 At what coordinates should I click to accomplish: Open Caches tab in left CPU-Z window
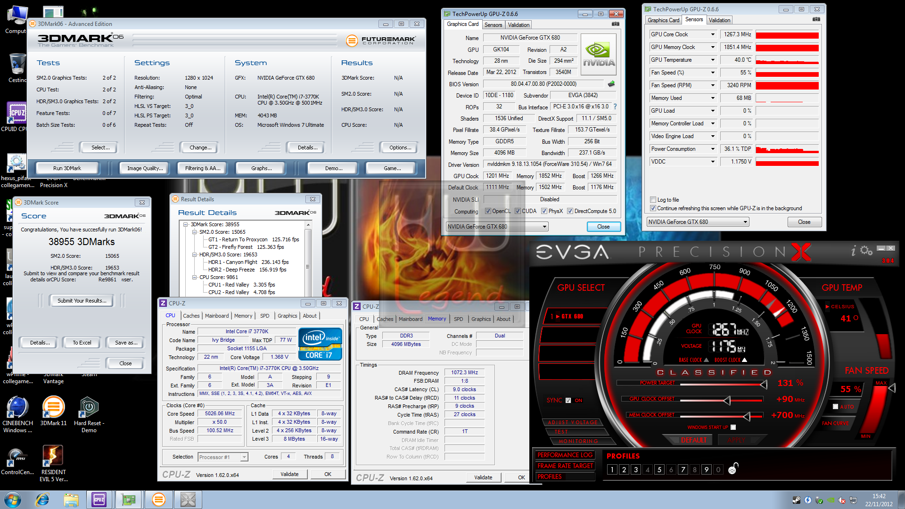coord(191,316)
